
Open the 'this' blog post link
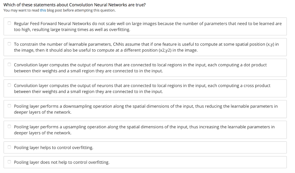point(43,10)
